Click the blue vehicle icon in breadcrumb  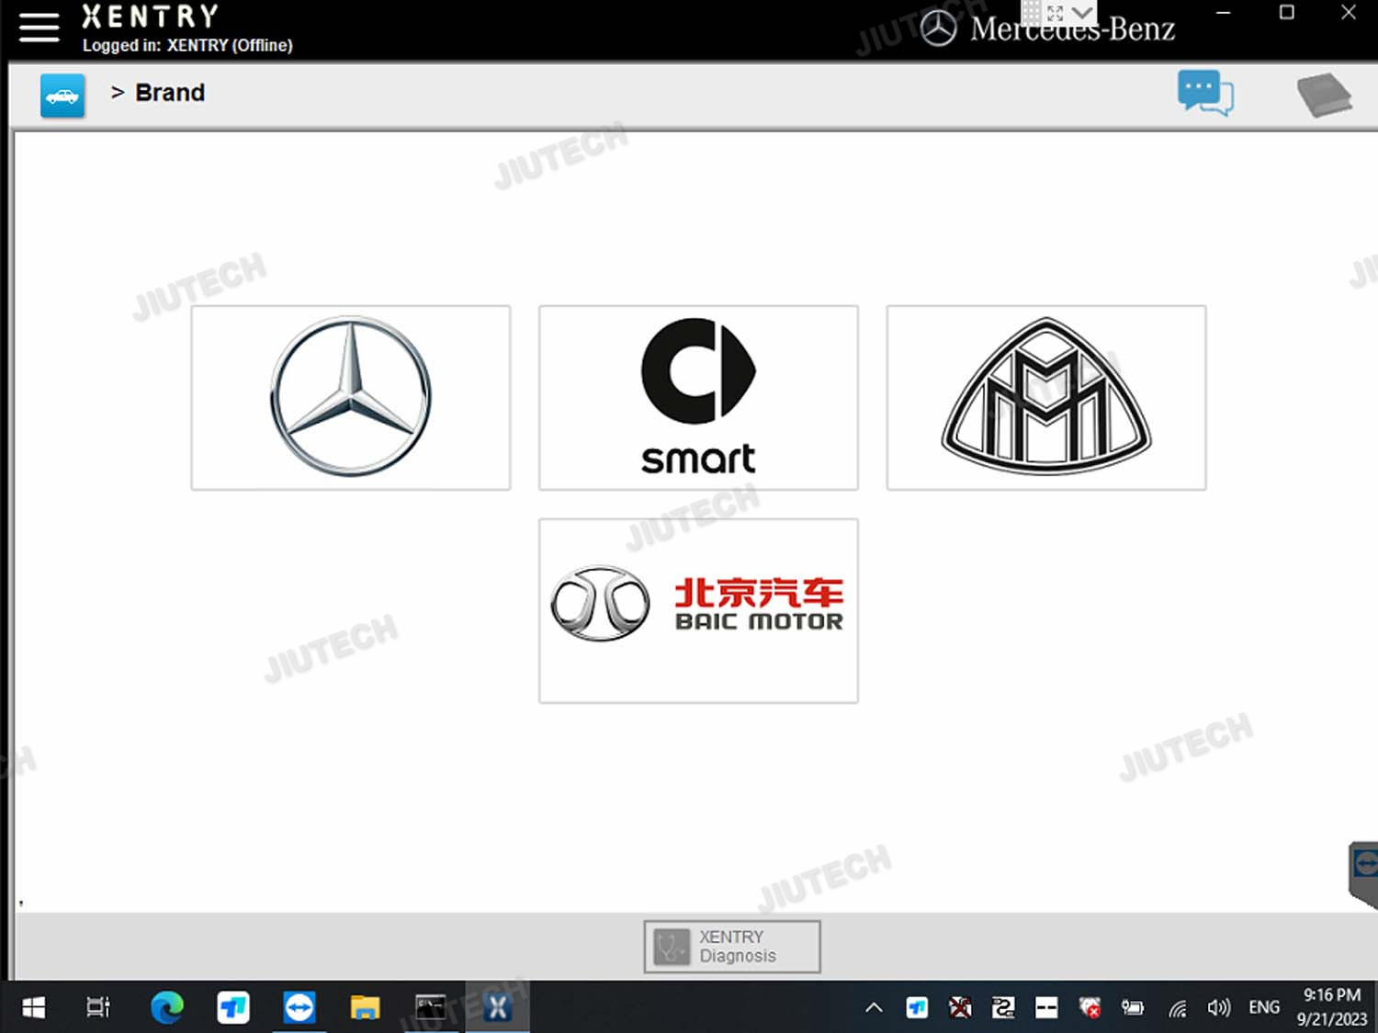click(62, 96)
